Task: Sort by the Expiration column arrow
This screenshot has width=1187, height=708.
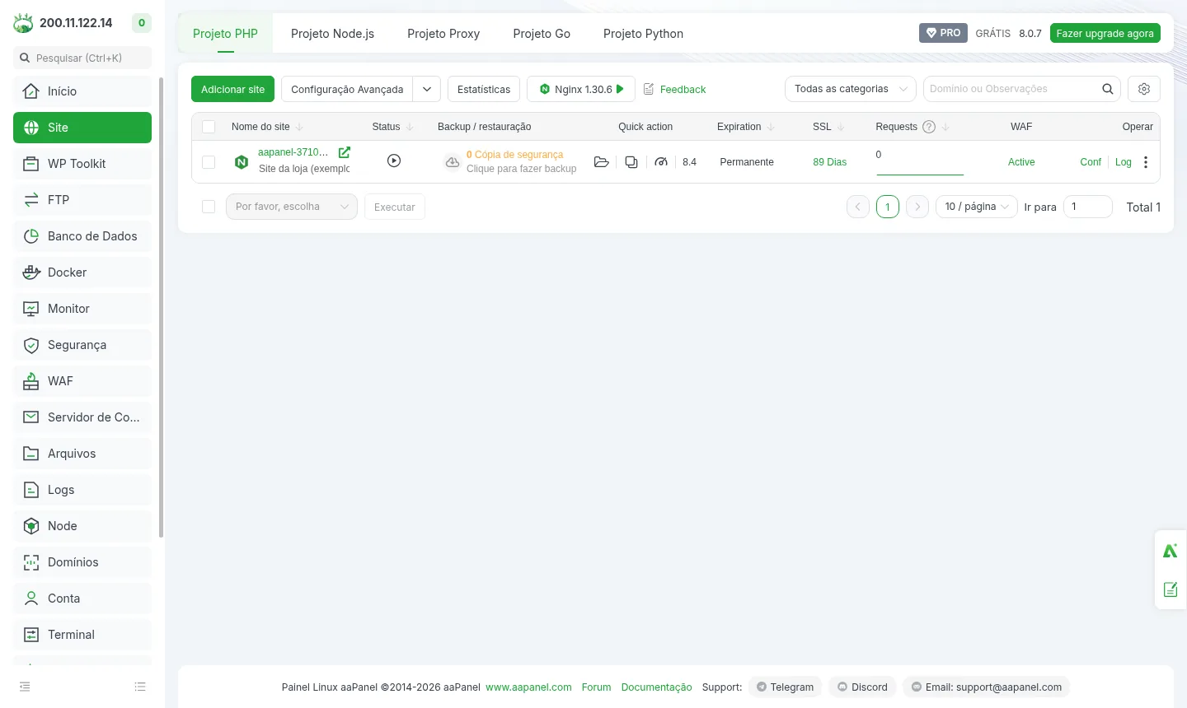Action: pos(771,127)
